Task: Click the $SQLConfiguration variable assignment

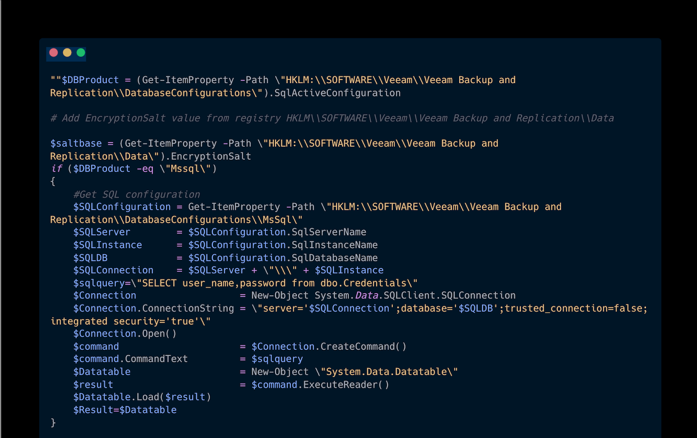Action: (x=122, y=206)
